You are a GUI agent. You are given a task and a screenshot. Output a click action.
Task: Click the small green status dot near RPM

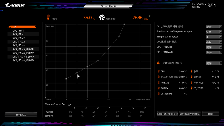(150, 16)
